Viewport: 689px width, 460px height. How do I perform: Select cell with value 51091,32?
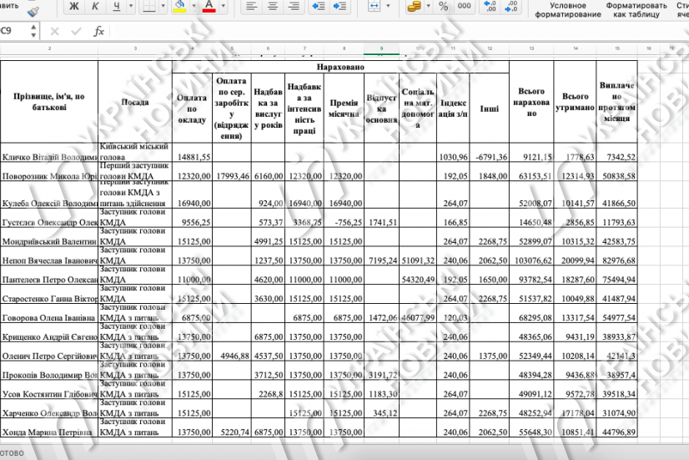pyautogui.click(x=417, y=256)
